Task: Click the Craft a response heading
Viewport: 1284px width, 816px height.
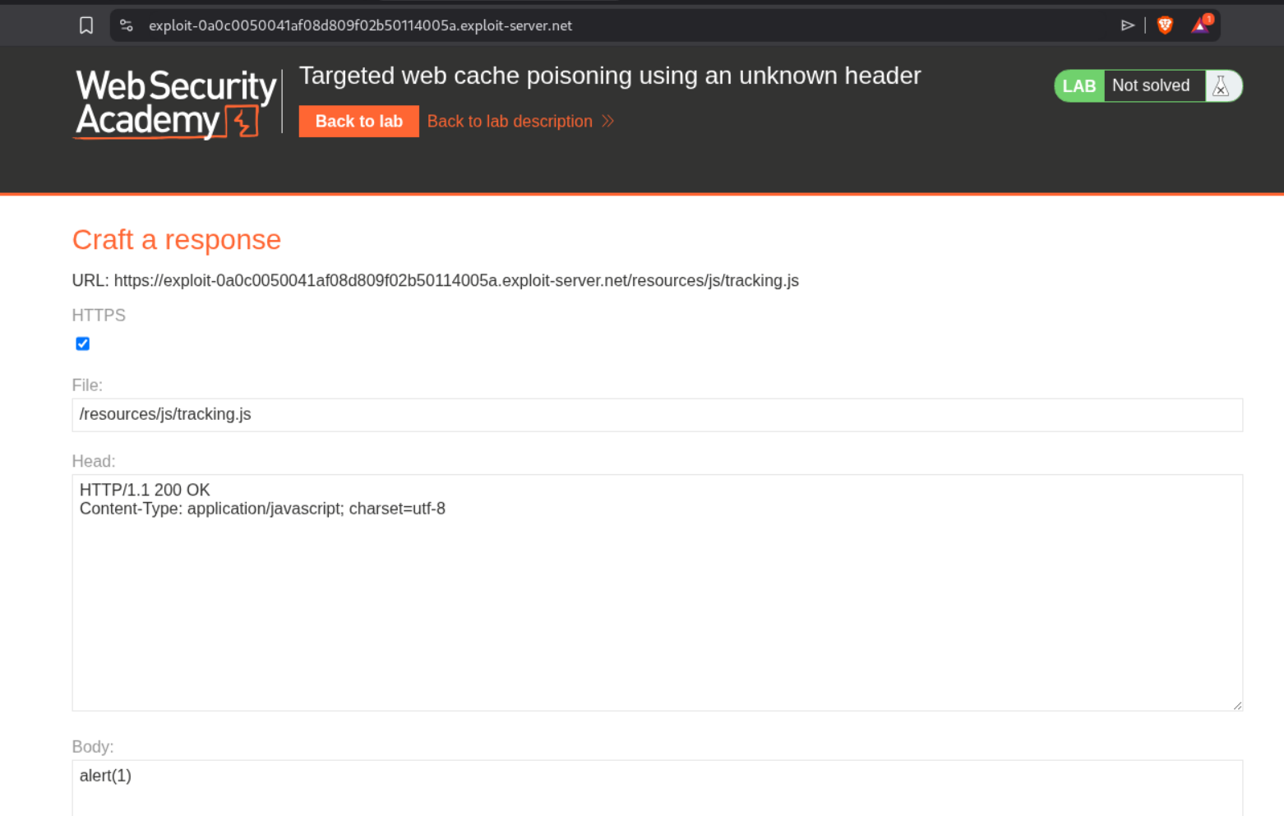Action: 177,240
